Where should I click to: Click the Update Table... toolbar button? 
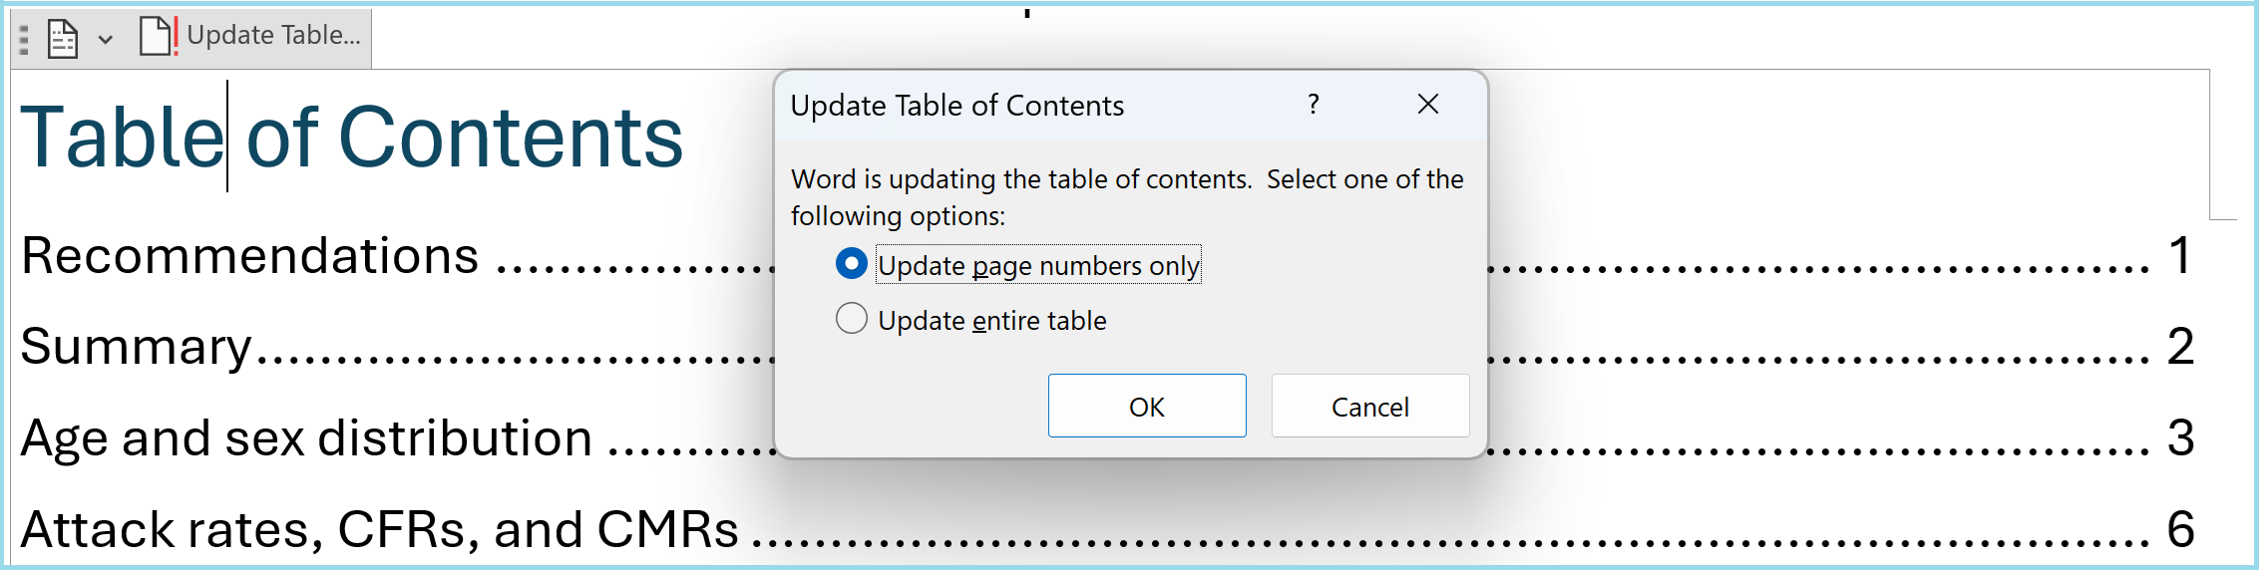pyautogui.click(x=251, y=36)
